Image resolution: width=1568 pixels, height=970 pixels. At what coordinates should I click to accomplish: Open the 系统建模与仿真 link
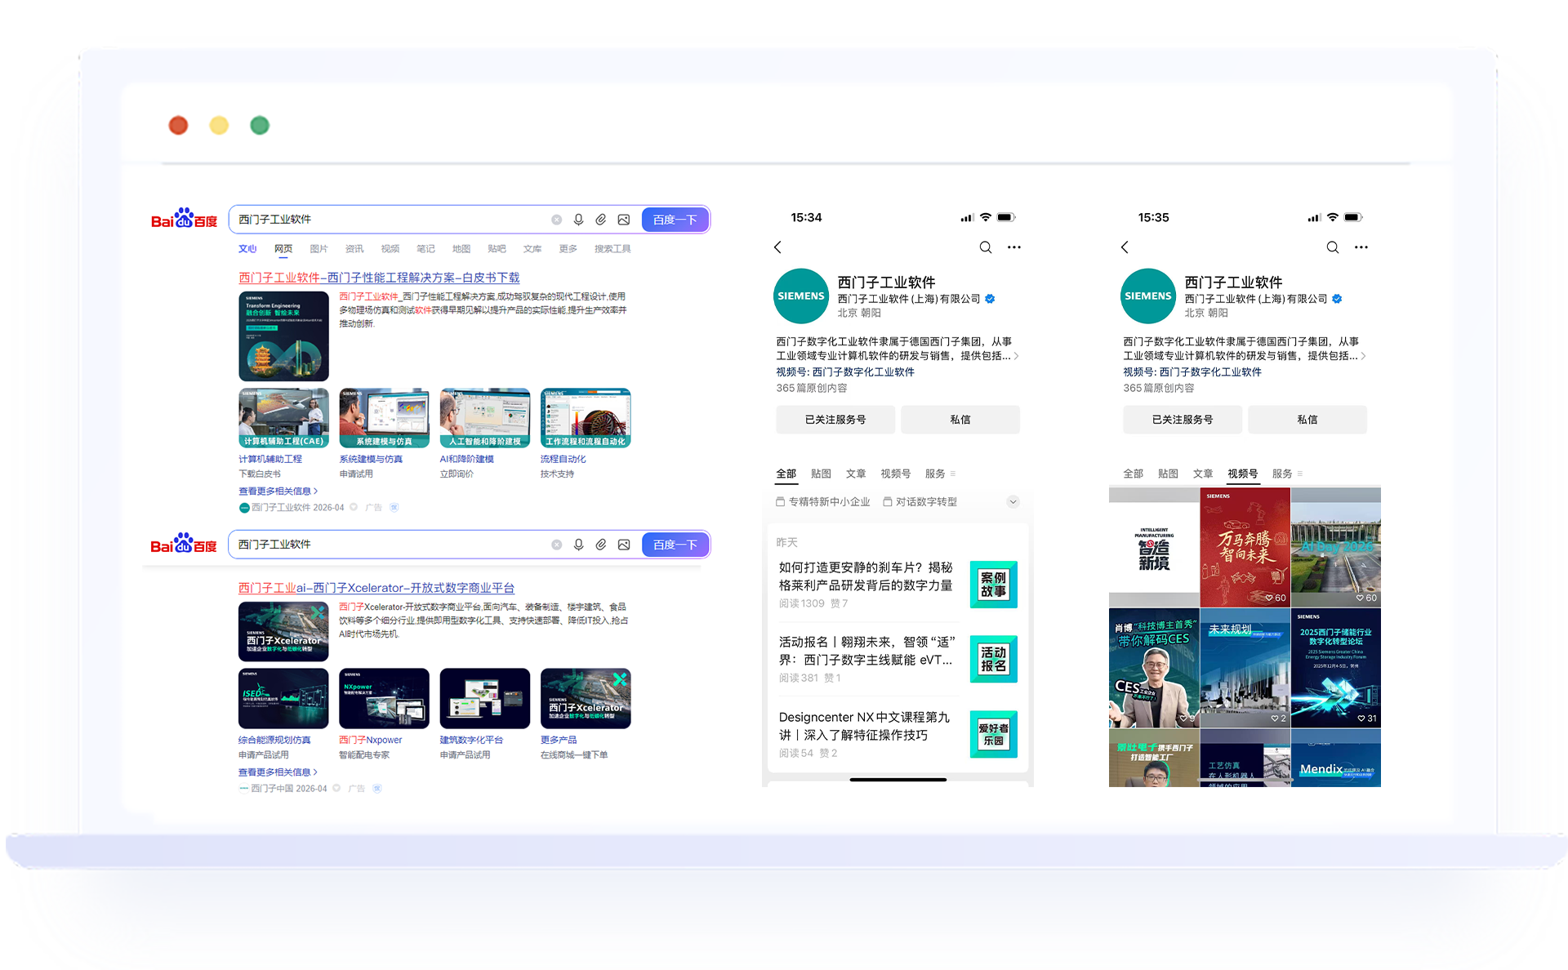tap(371, 459)
